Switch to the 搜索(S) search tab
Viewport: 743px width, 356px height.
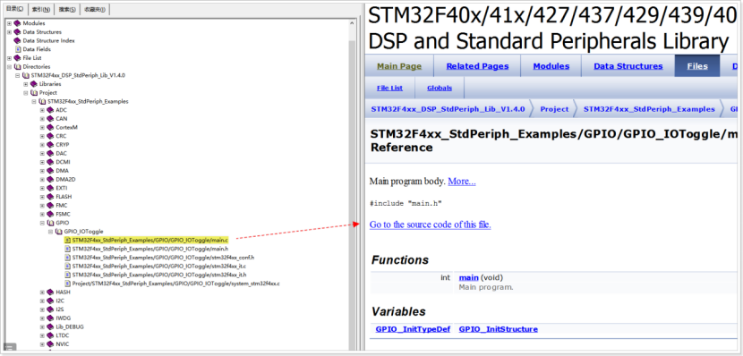point(67,10)
